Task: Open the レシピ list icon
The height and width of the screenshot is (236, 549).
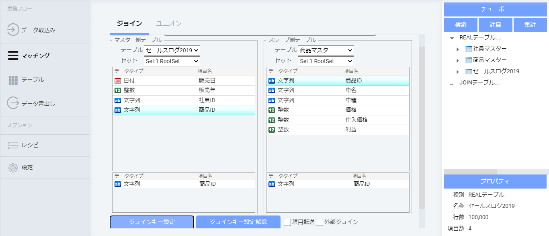Action: click(13, 145)
